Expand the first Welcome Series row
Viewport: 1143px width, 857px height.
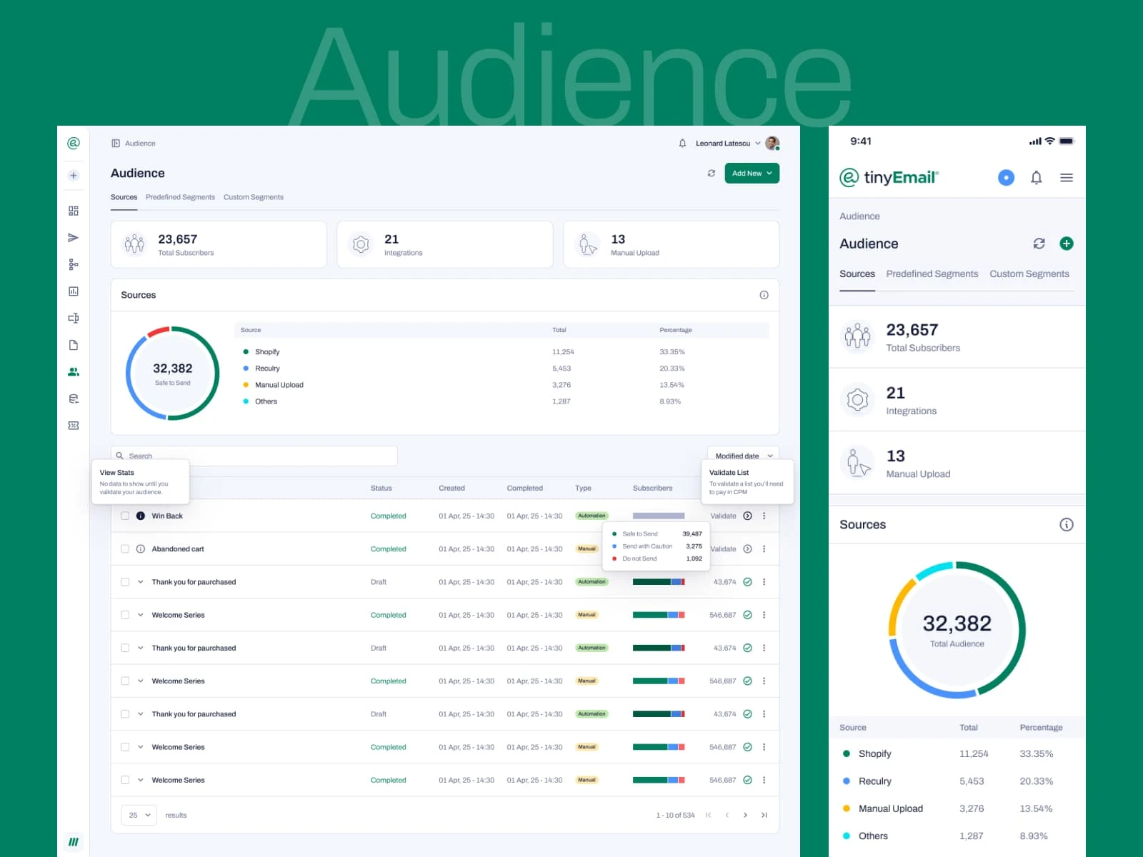tap(140, 614)
